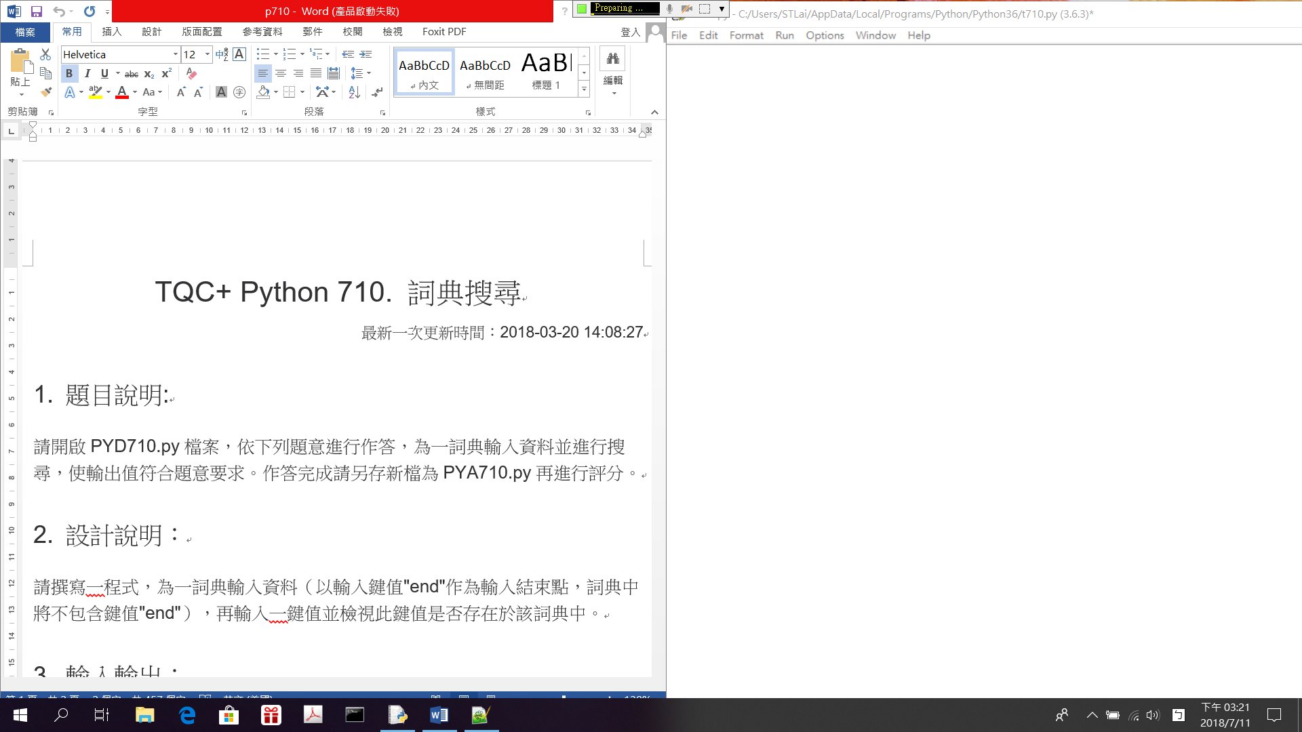Open the highlight color dropdown arrow
The image size is (1302, 732).
point(108,92)
